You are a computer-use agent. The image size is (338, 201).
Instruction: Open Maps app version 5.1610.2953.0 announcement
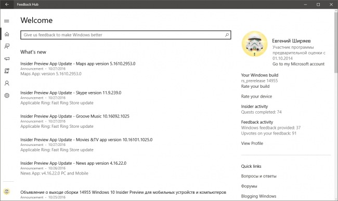click(78, 64)
